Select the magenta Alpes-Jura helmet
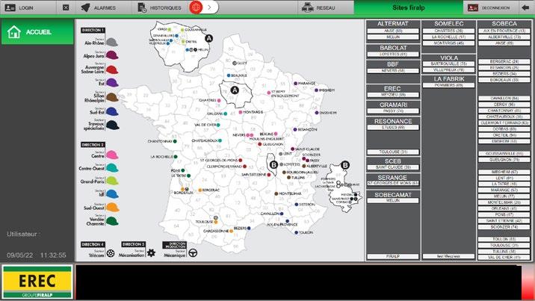The width and height of the screenshot is (535, 301). [x=112, y=55]
